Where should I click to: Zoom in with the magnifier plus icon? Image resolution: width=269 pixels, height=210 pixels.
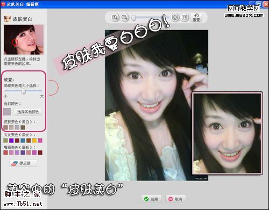coord(115,17)
